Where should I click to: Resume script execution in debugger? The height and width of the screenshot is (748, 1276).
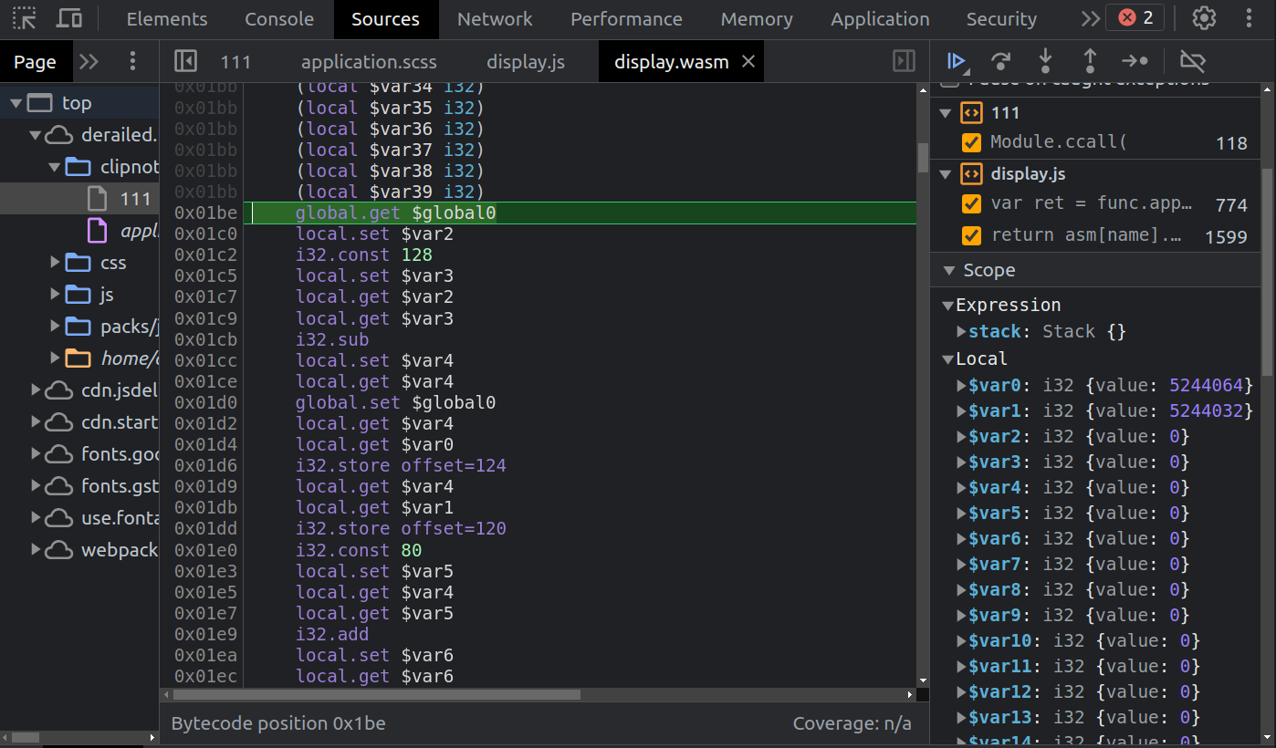(x=956, y=62)
